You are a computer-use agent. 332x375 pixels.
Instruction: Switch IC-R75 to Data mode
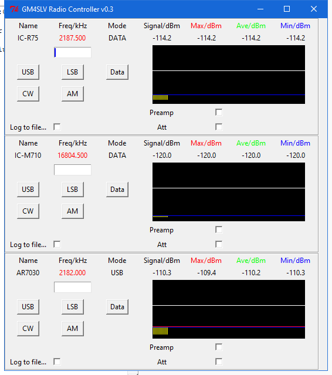pos(117,72)
